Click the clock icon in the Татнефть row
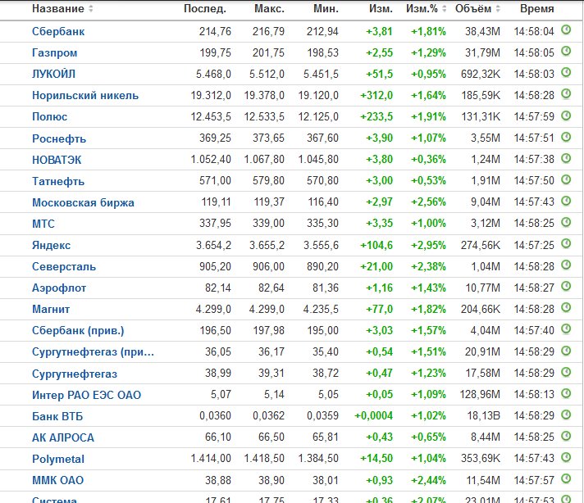 coord(566,179)
